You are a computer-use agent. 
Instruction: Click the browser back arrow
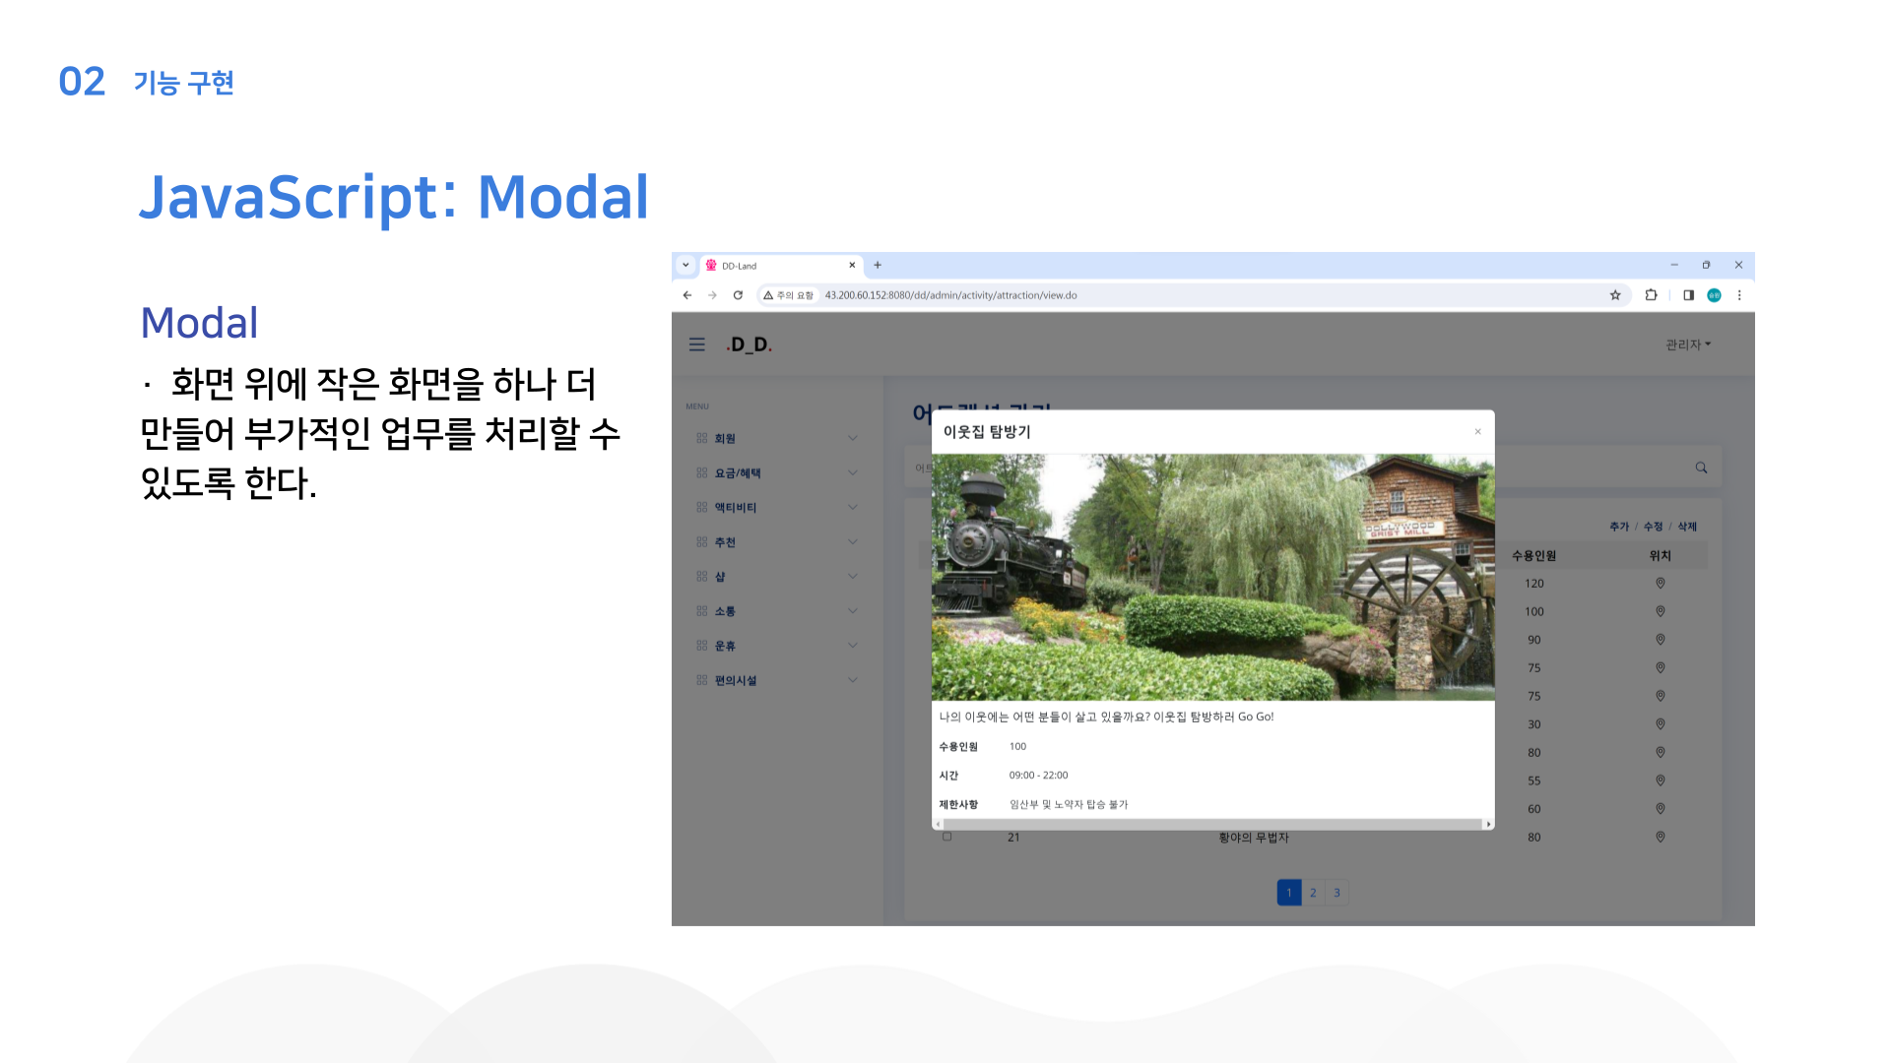[x=687, y=295]
